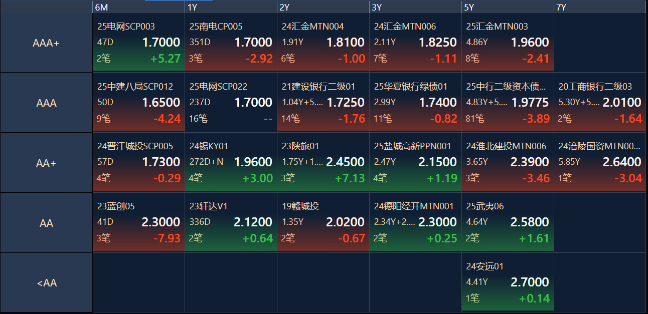The image size is (648, 314).
Task: Open the 25电网SCP003 bond cell
Action: [x=138, y=43]
